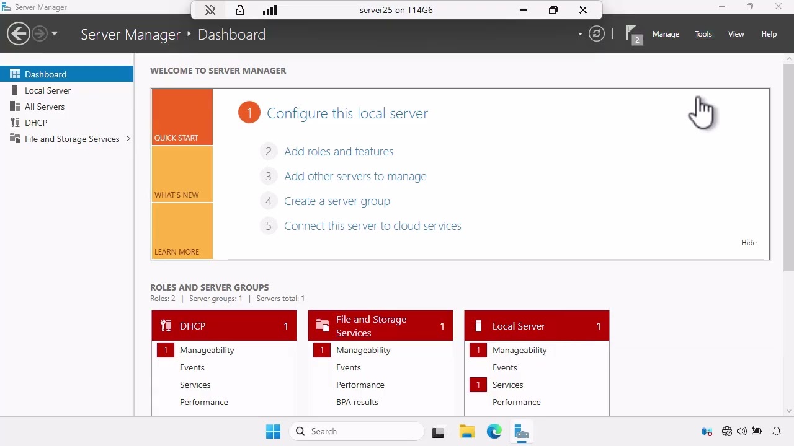Open the dropdown arrow left of refresh

(580, 34)
